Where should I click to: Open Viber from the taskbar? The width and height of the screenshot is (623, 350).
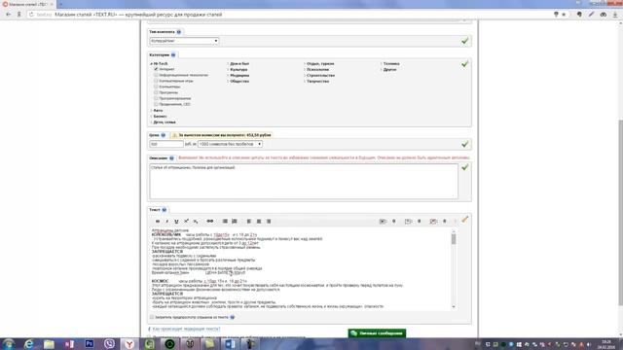110,343
